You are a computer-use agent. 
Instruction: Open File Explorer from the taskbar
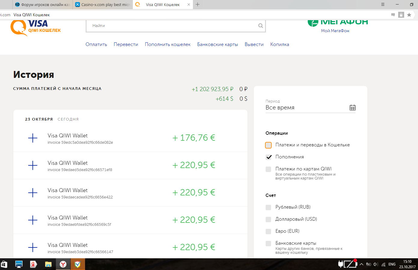(48, 264)
